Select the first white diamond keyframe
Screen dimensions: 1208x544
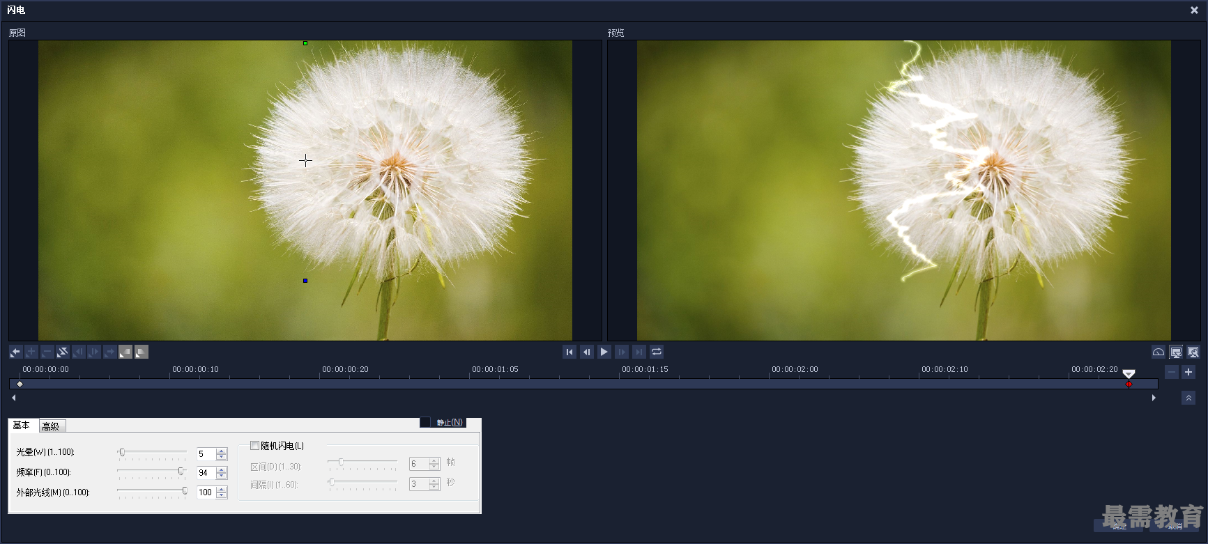coord(20,384)
